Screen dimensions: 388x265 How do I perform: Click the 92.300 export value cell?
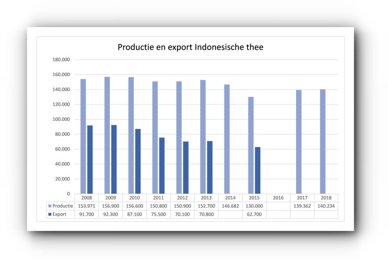(110, 214)
